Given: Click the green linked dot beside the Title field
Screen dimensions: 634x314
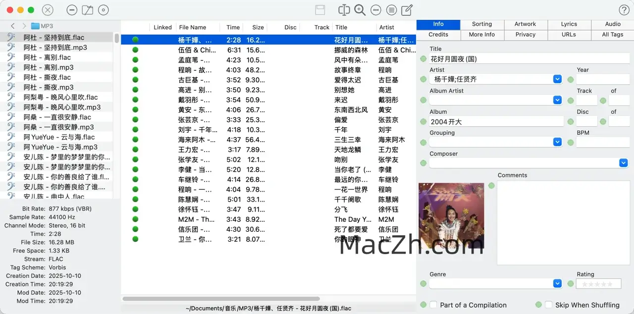Looking at the screenshot, I should coord(423,58).
